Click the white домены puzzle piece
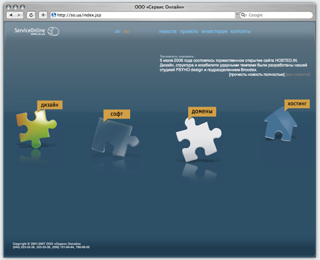The image size is (320, 260). point(199,140)
